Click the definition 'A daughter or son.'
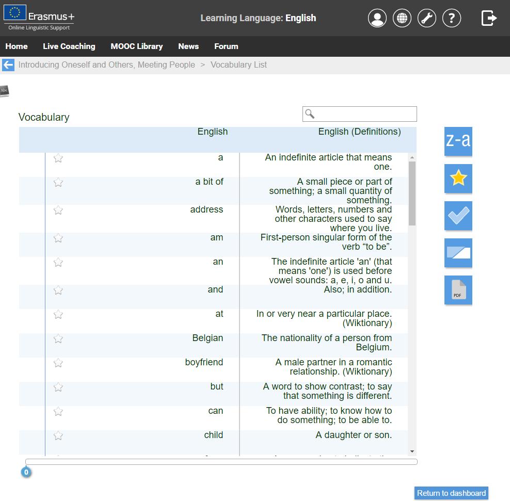Viewport: 510px width, 501px height. (354, 435)
